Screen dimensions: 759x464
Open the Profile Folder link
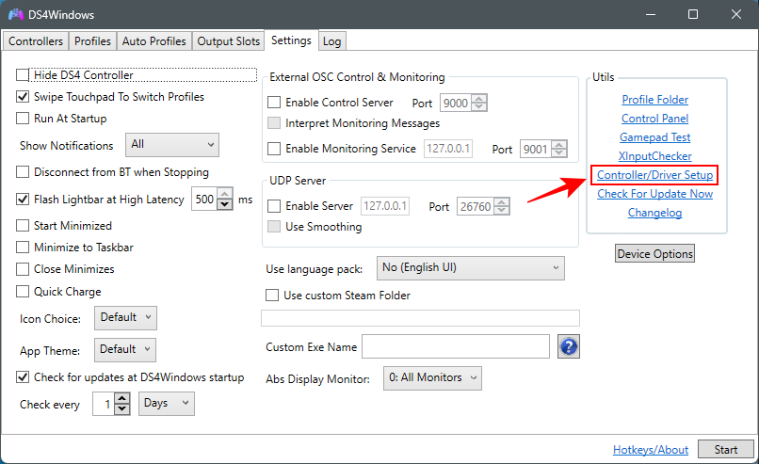point(654,100)
